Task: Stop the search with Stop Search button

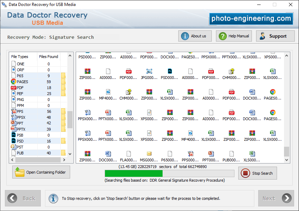Action: pyautogui.click(x=257, y=173)
